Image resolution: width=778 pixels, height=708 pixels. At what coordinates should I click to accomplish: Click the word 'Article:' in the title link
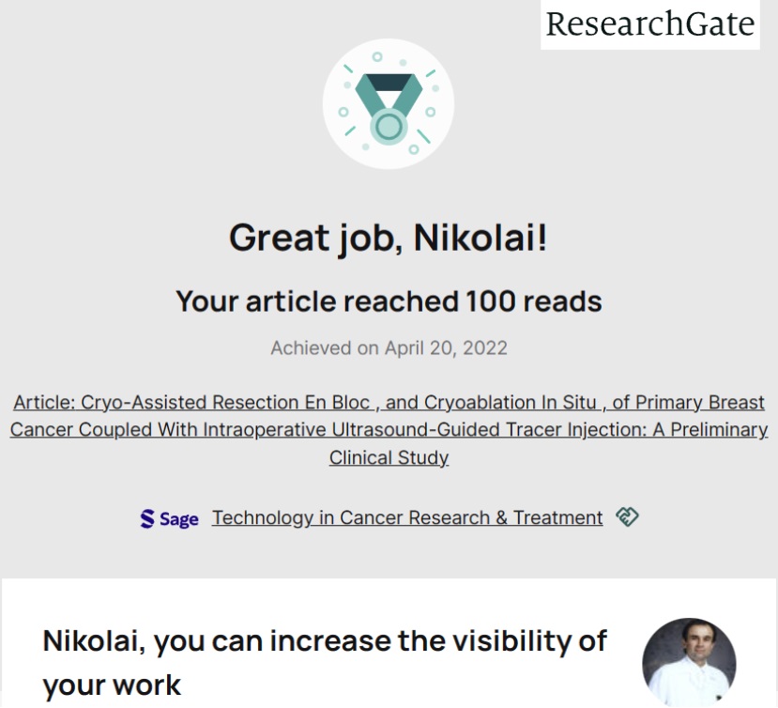pos(43,403)
